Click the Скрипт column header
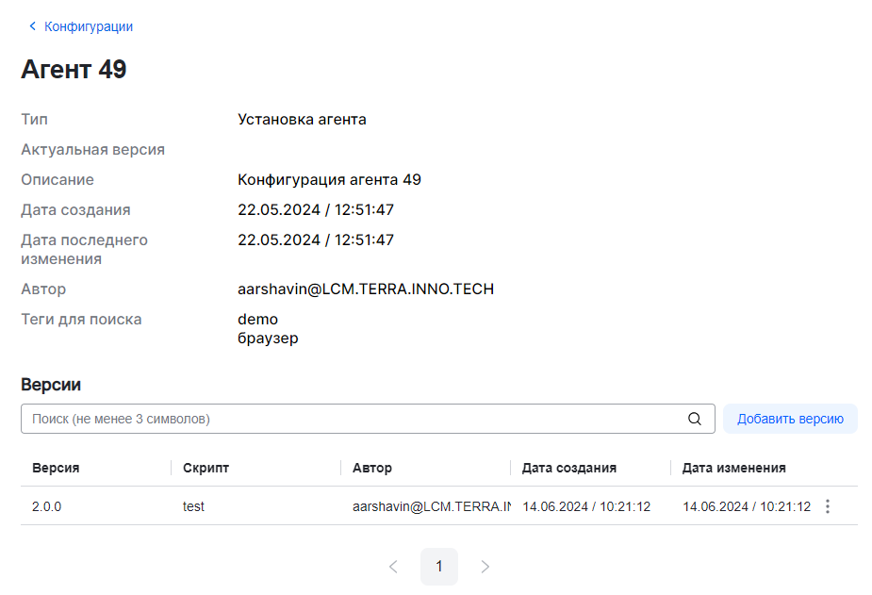872x595 pixels. pos(206,468)
